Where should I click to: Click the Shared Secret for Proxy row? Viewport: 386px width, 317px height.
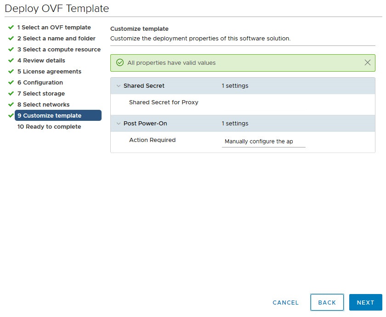(x=164, y=102)
